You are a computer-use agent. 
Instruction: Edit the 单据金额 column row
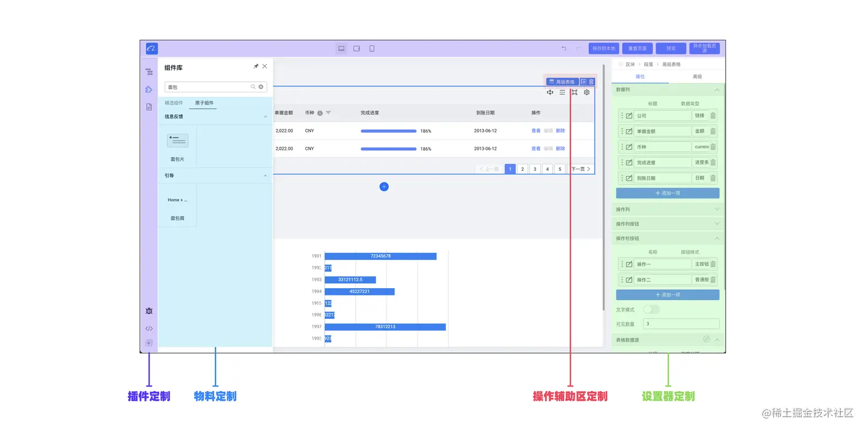[629, 131]
